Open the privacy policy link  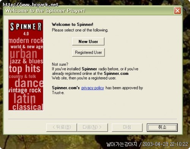pyautogui.click(x=93, y=88)
